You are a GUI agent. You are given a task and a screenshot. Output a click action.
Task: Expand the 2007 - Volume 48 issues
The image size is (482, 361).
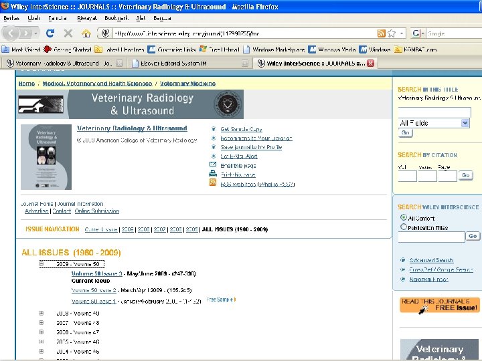tap(42, 323)
